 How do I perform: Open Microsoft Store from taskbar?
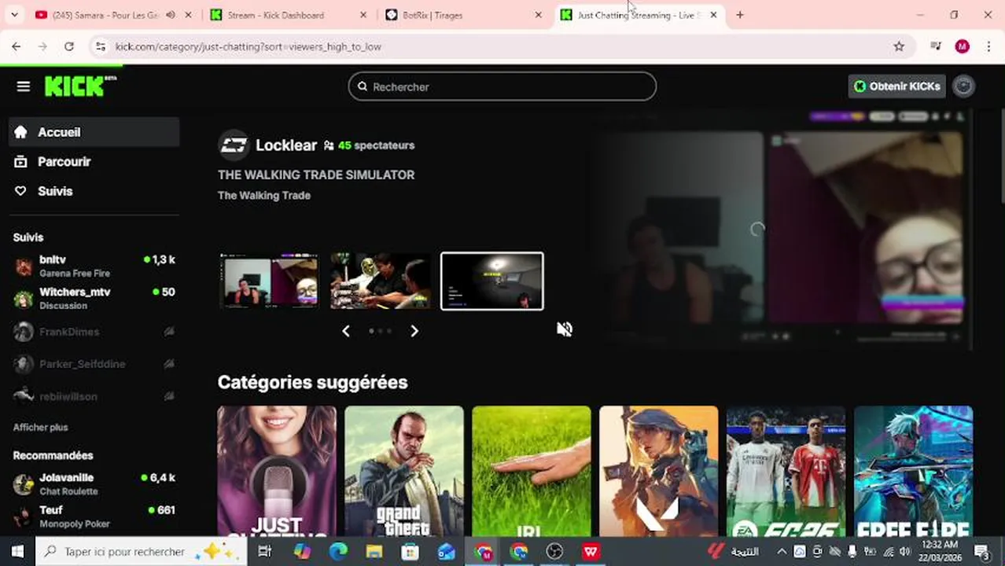(x=410, y=552)
